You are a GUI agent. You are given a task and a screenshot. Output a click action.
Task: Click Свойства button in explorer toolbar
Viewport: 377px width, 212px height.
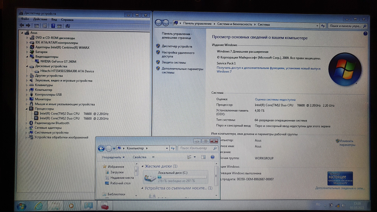139,157
